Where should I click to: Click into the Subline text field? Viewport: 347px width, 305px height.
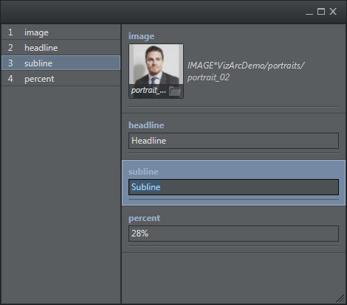coord(233,187)
